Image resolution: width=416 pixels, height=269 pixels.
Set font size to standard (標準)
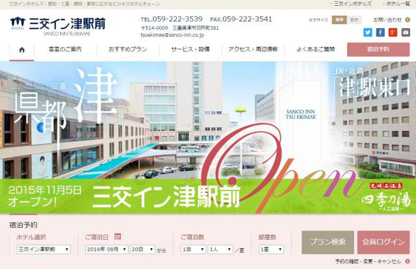click(x=339, y=19)
